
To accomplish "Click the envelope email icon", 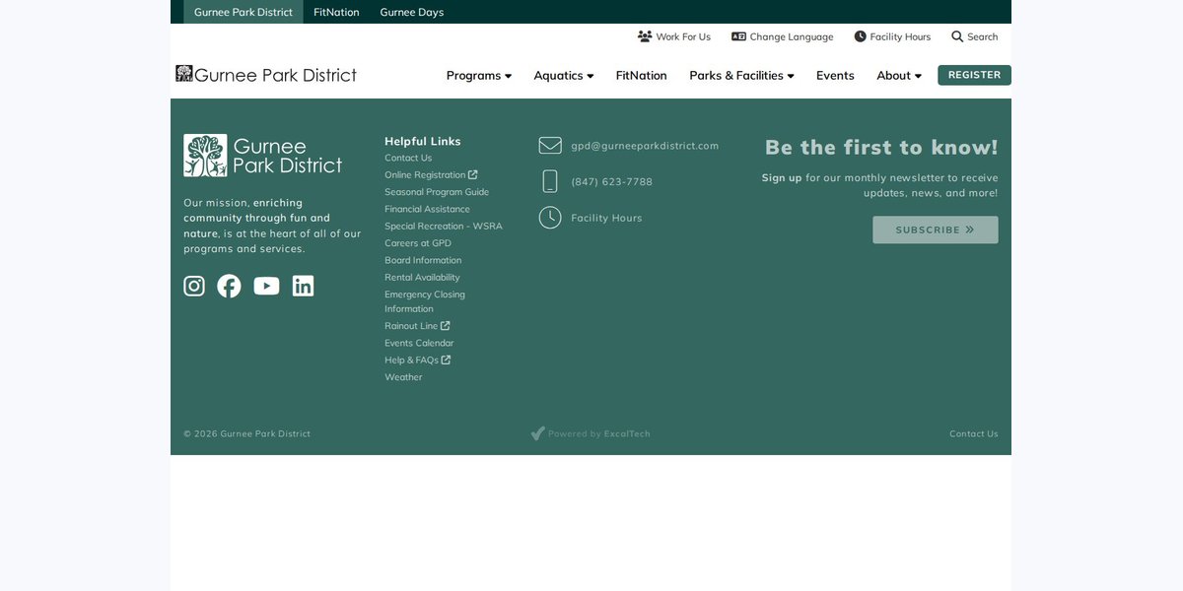I will point(550,146).
